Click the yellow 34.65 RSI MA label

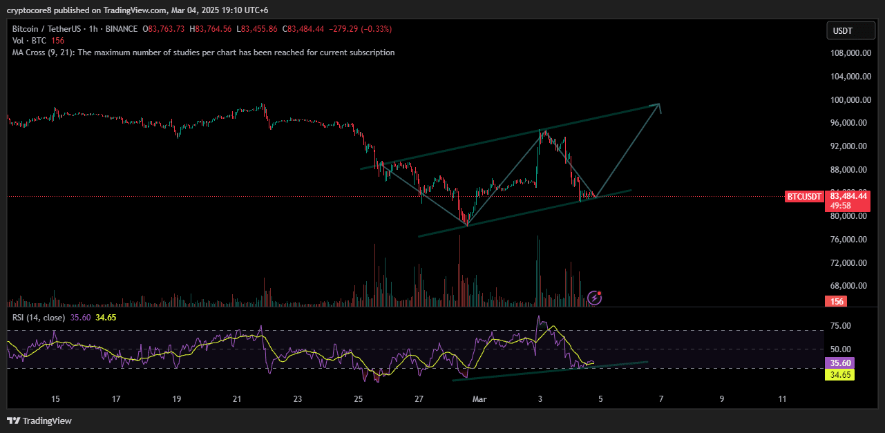[x=839, y=375]
